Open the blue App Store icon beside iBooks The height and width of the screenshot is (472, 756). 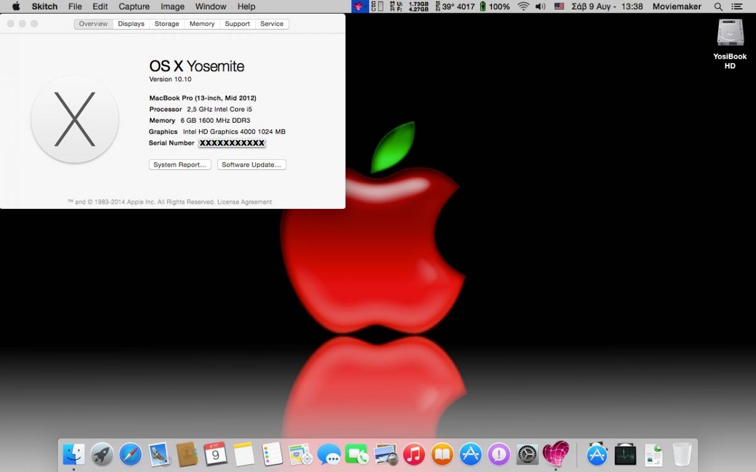click(x=471, y=454)
